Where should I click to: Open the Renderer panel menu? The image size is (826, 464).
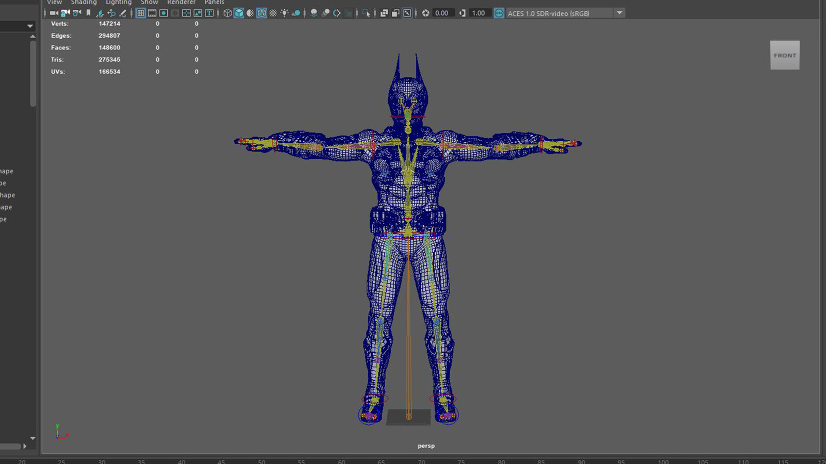(x=181, y=3)
